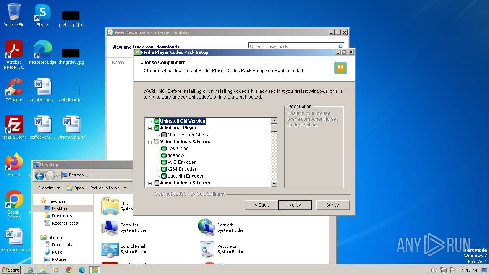Image resolution: width=489 pixels, height=275 pixels.
Task: Click Chrome icon in taskbar
Action: click(69, 270)
